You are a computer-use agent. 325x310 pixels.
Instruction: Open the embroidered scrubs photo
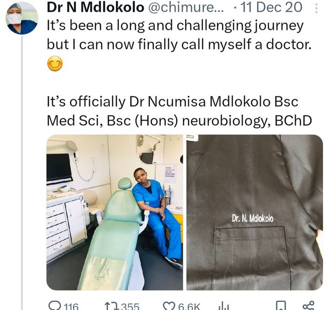pos(255,212)
